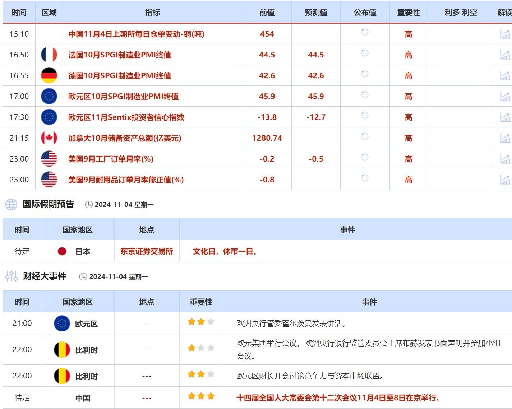
Task: Click the Germany flag icon on SPGI PMI row
Action: tap(49, 75)
